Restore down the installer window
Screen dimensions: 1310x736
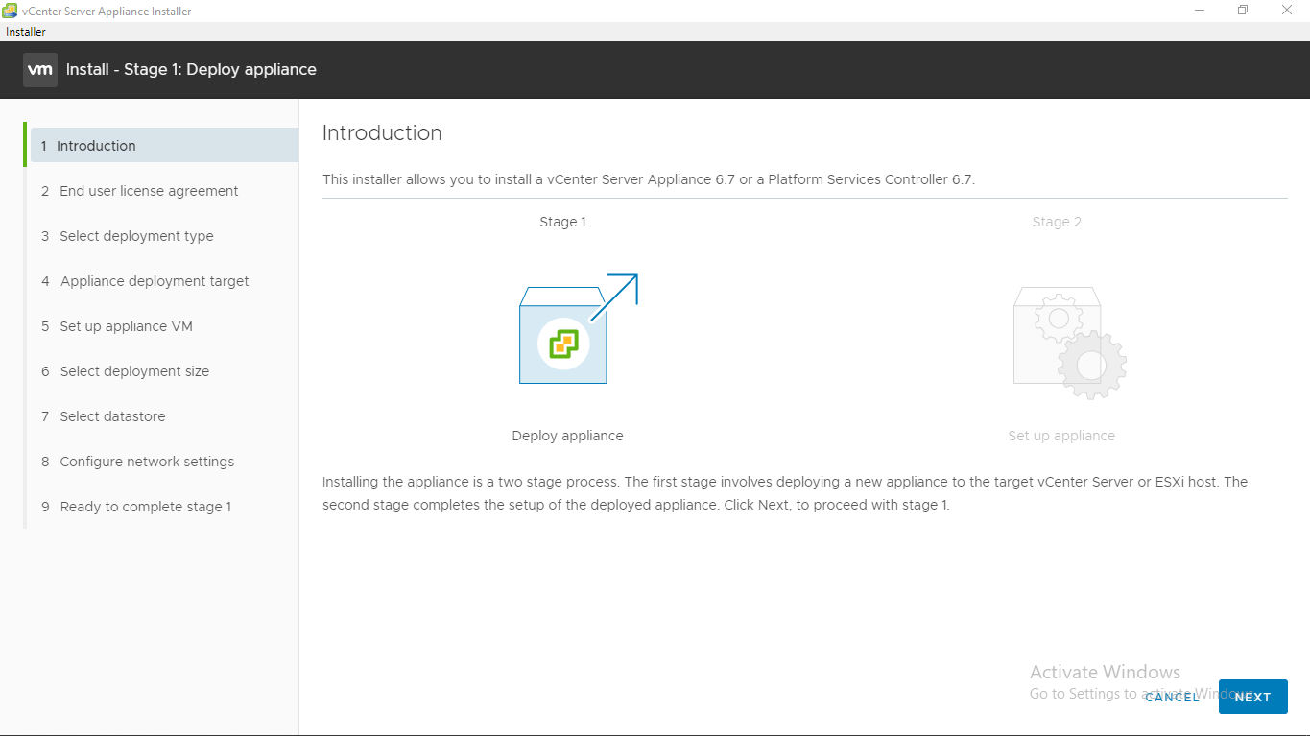tap(1243, 11)
